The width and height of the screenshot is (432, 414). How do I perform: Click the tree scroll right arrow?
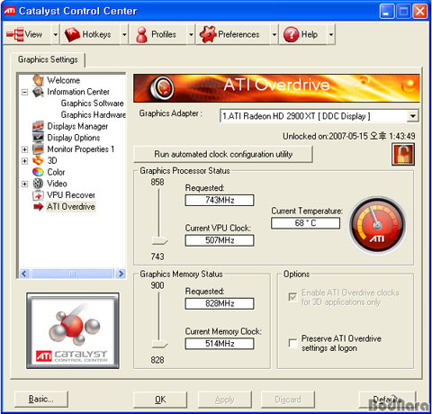point(121,274)
